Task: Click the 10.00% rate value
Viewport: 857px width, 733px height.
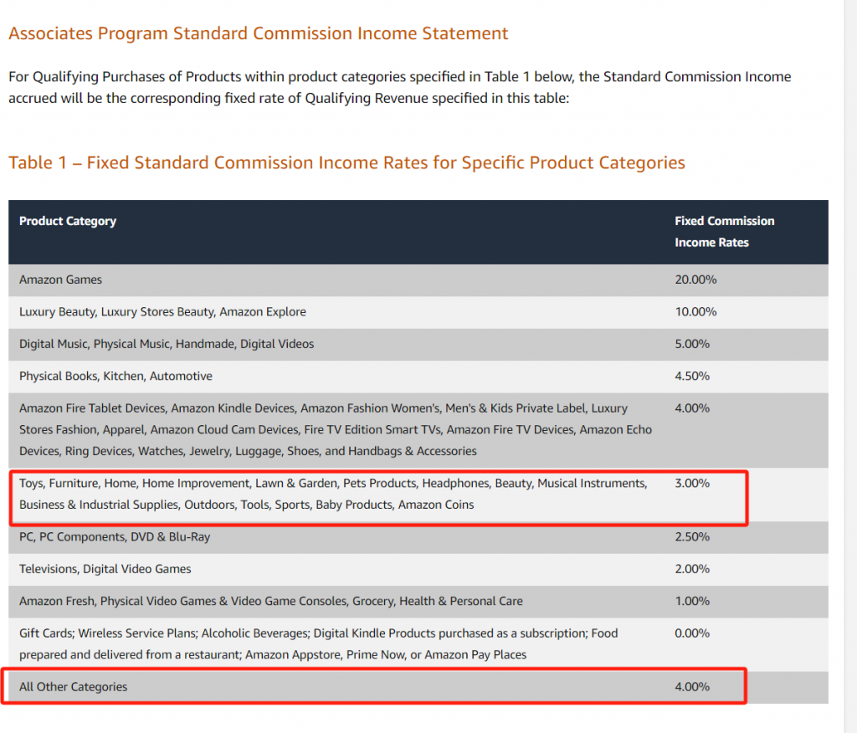Action: point(695,312)
